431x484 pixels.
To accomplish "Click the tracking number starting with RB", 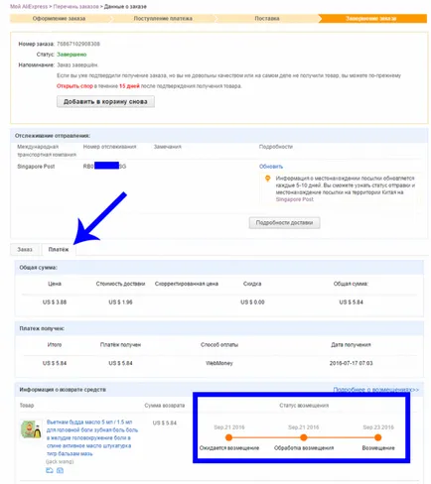I will click(104, 166).
